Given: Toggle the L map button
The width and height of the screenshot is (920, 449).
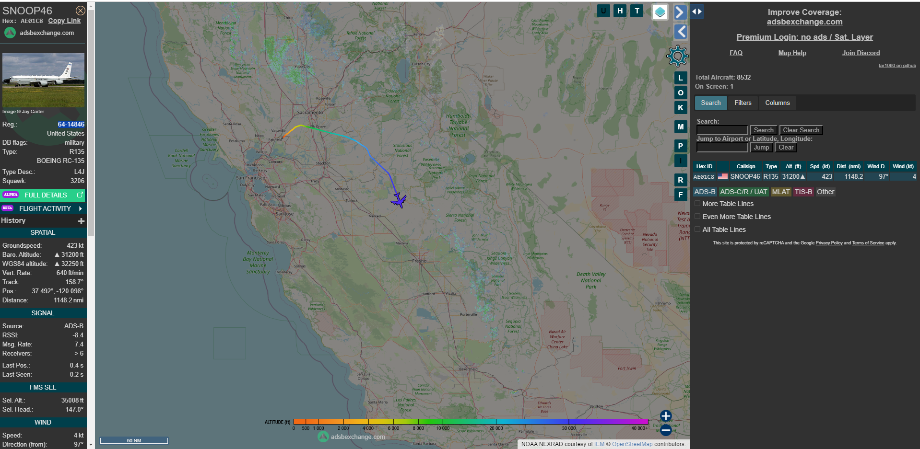Looking at the screenshot, I should pyautogui.click(x=680, y=78).
